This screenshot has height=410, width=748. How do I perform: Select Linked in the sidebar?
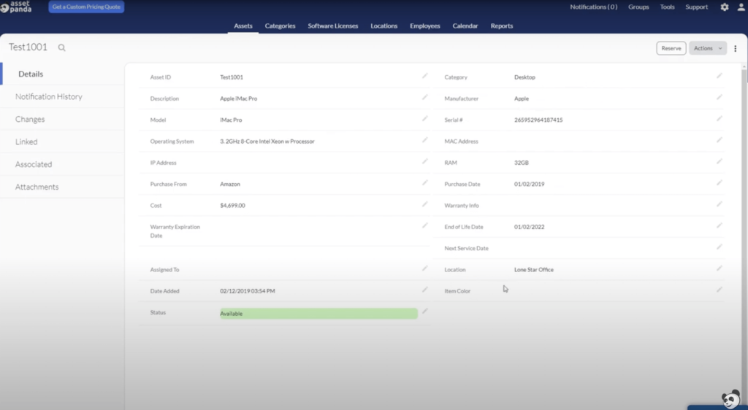pyautogui.click(x=63, y=142)
